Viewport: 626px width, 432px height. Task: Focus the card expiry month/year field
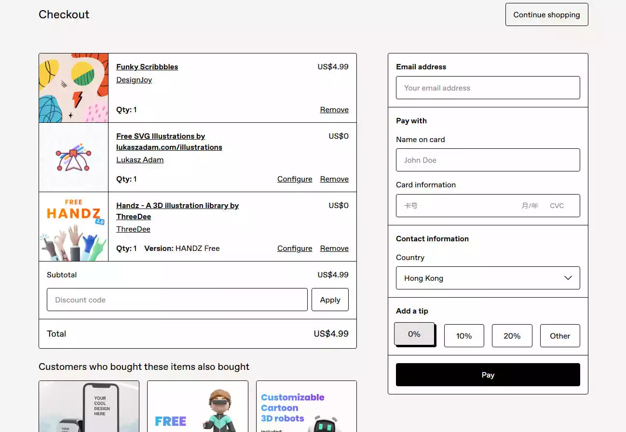pos(530,206)
